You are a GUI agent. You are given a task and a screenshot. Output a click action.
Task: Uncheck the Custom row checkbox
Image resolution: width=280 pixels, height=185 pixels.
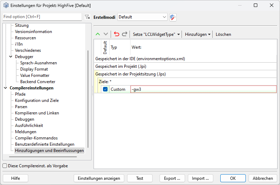pos(105,89)
